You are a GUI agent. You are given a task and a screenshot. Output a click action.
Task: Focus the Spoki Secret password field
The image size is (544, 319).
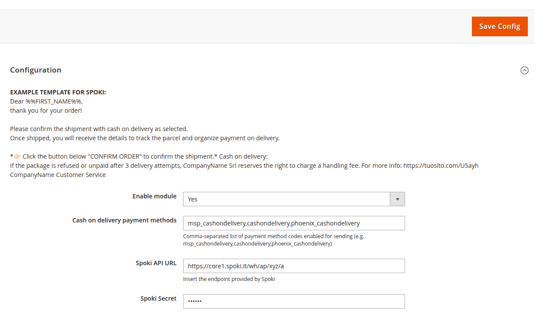coord(294,301)
